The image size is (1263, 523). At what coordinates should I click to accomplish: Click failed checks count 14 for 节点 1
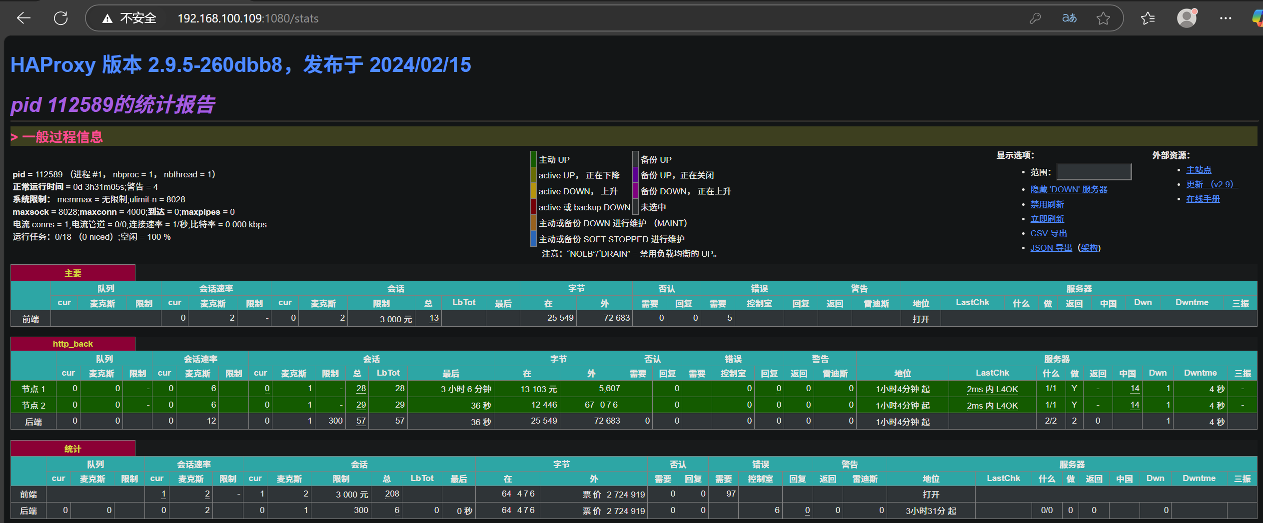point(1135,389)
